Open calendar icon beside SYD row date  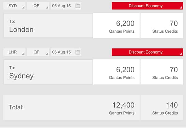click(x=78, y=6)
